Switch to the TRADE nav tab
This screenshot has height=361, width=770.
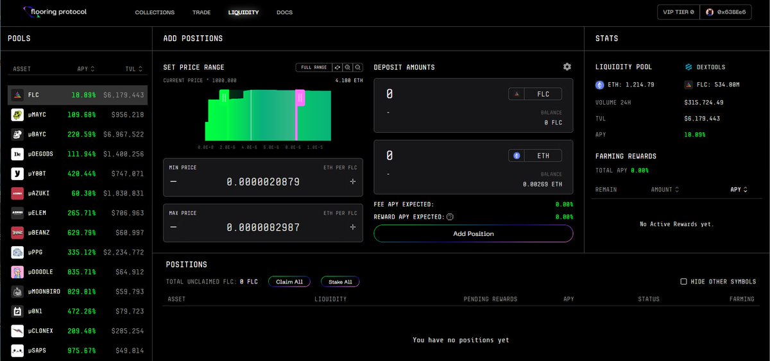click(x=201, y=12)
